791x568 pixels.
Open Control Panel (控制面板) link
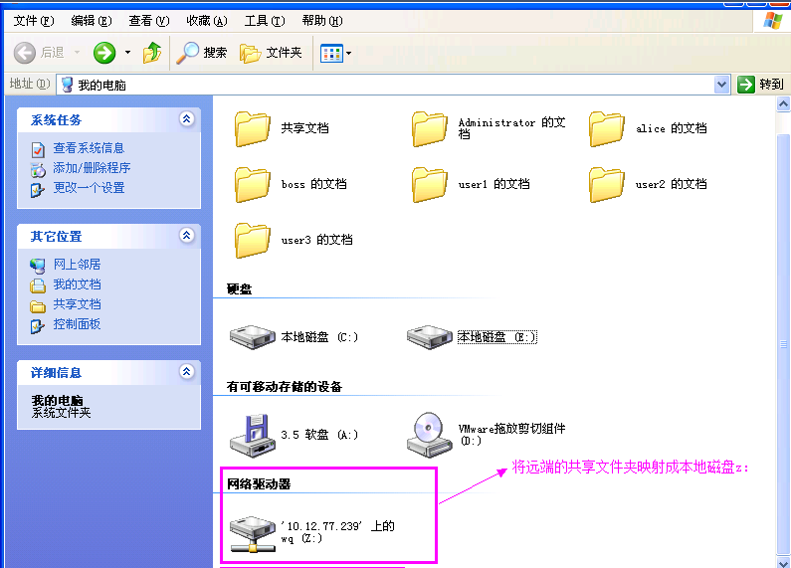(77, 324)
